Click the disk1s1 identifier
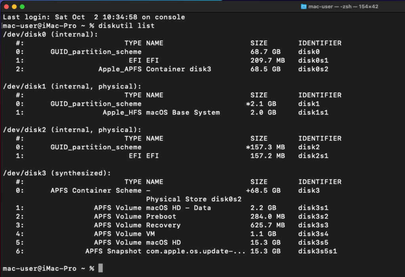This screenshot has width=405, height=277. (313, 113)
